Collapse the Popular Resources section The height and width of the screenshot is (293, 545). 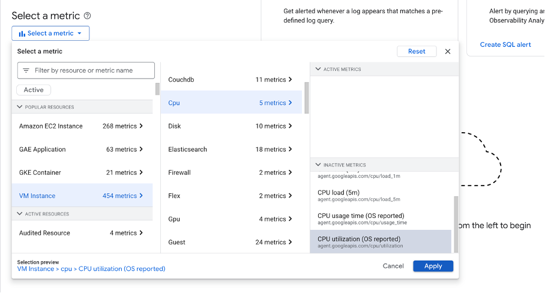point(19,107)
